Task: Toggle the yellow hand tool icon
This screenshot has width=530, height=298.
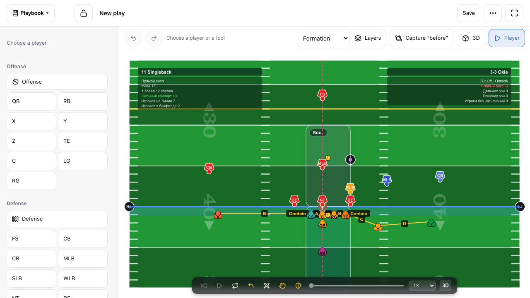Action: pos(282,286)
